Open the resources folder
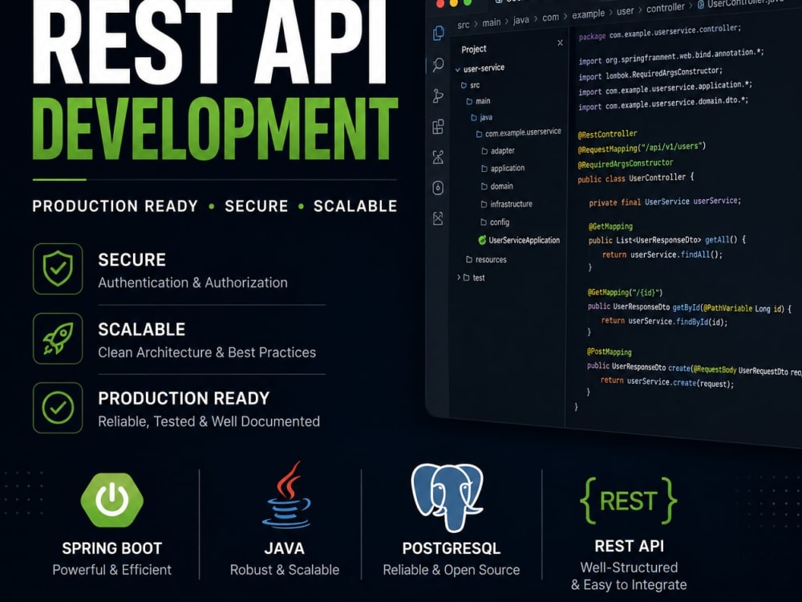 click(486, 259)
